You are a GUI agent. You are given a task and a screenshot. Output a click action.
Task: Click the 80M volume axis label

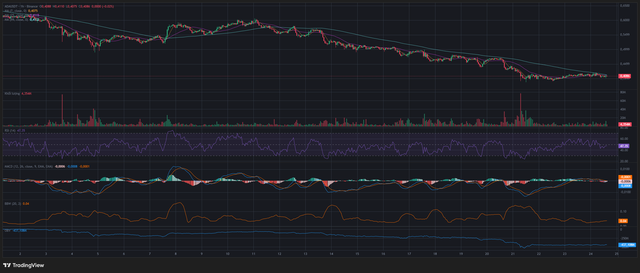pos(623,93)
